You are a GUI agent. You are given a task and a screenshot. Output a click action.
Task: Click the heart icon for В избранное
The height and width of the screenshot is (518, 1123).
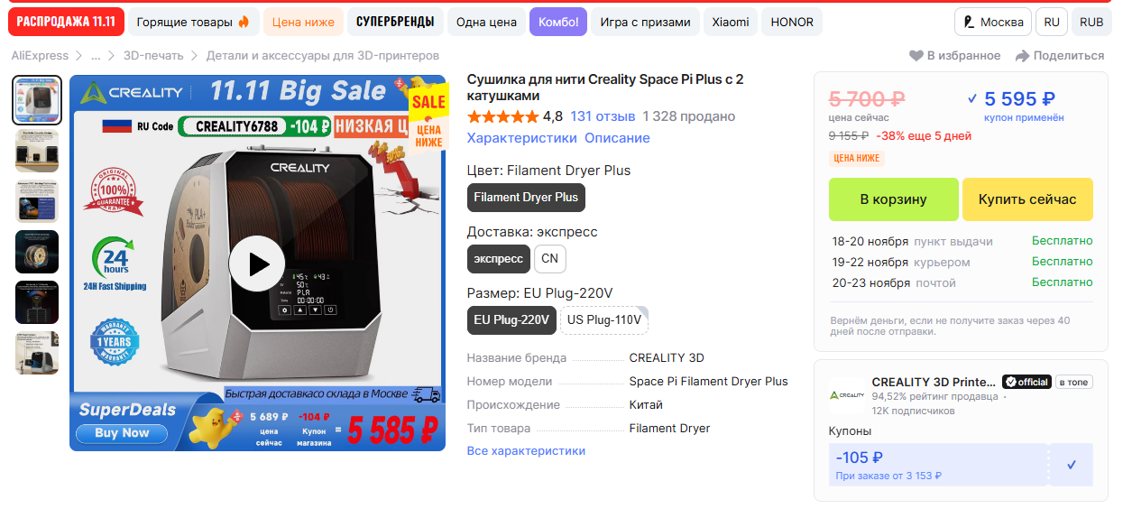pyautogui.click(x=916, y=56)
